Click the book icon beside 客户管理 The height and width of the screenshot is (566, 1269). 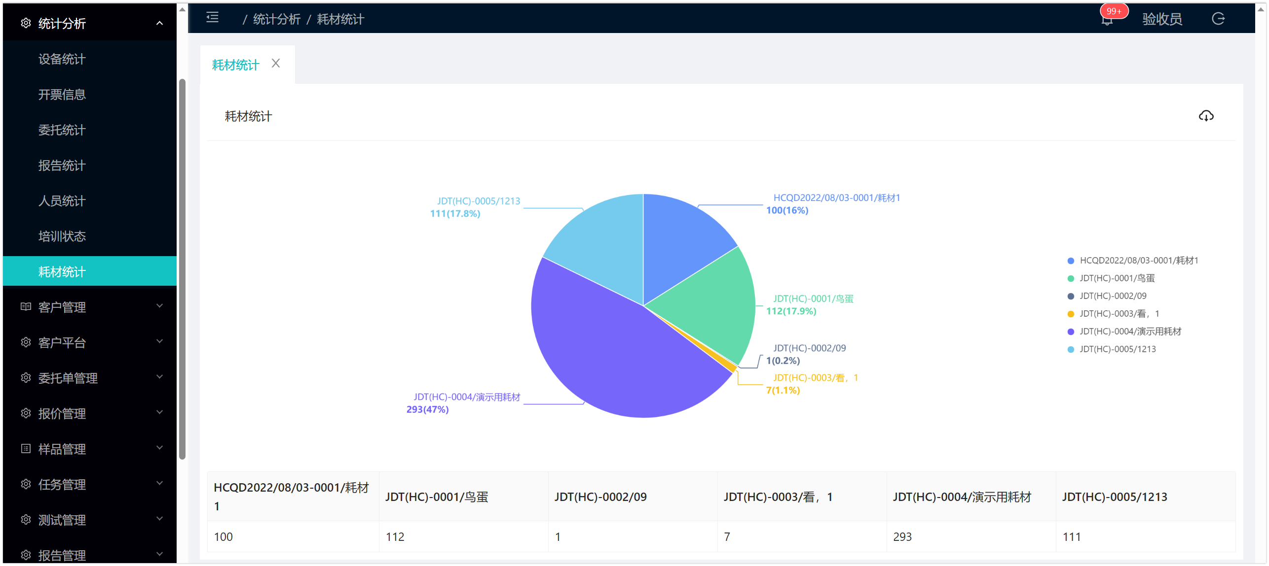(x=26, y=307)
